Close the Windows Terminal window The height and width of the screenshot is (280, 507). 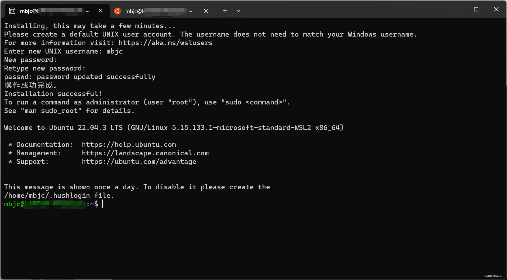point(496,9)
